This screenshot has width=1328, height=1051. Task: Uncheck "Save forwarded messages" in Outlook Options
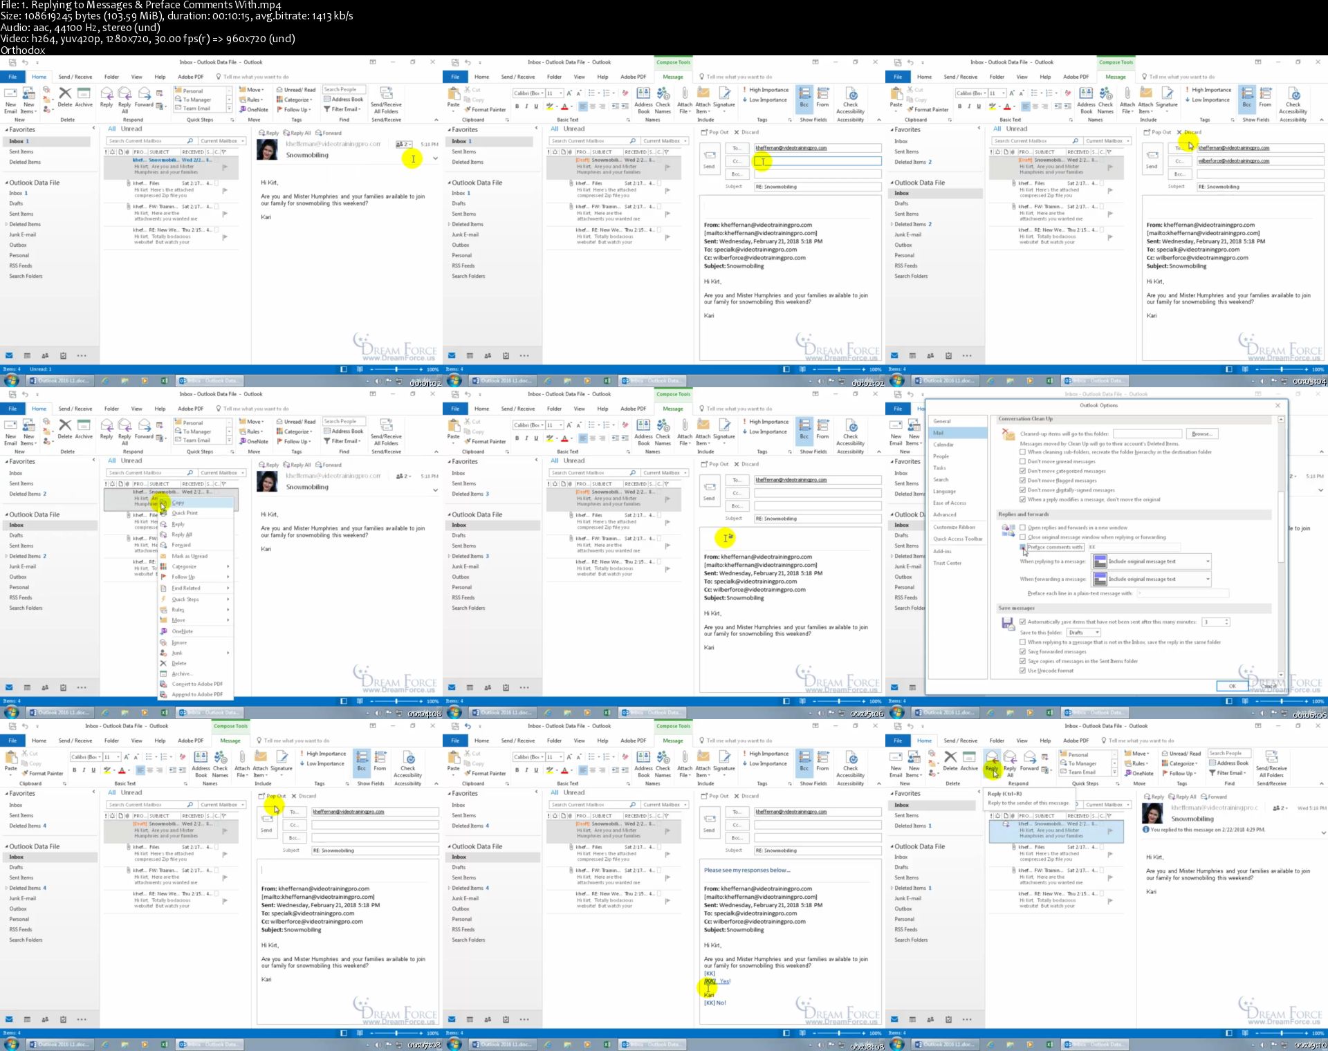[1022, 651]
